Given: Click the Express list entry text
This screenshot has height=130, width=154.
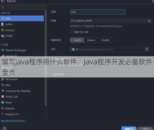Looking at the screenshot, I should pyautogui.click(x=10, y=108).
